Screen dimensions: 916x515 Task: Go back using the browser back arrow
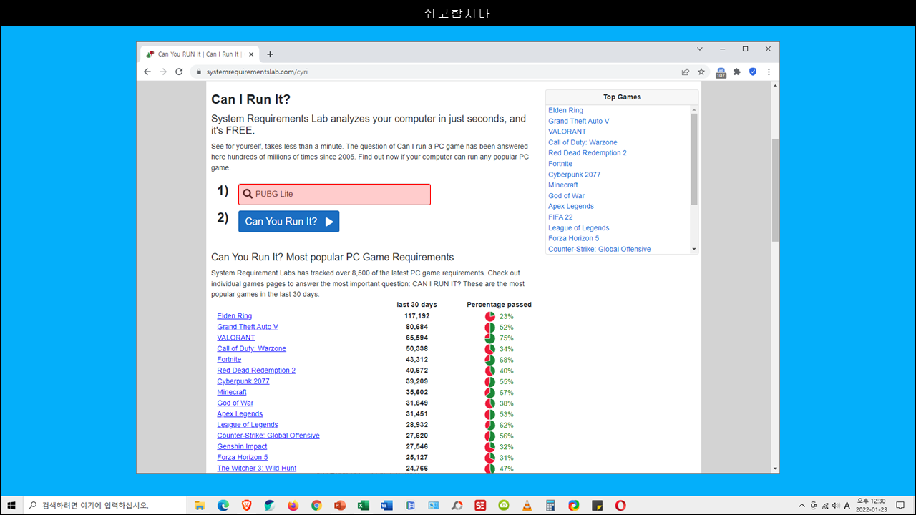(x=147, y=72)
